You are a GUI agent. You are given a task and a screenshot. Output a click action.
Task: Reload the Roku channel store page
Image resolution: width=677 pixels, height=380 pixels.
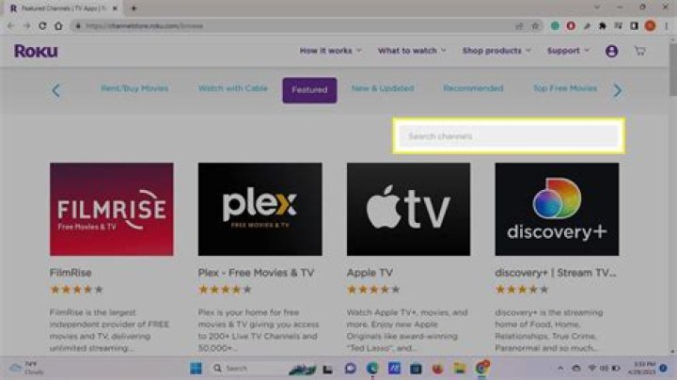(x=42, y=26)
